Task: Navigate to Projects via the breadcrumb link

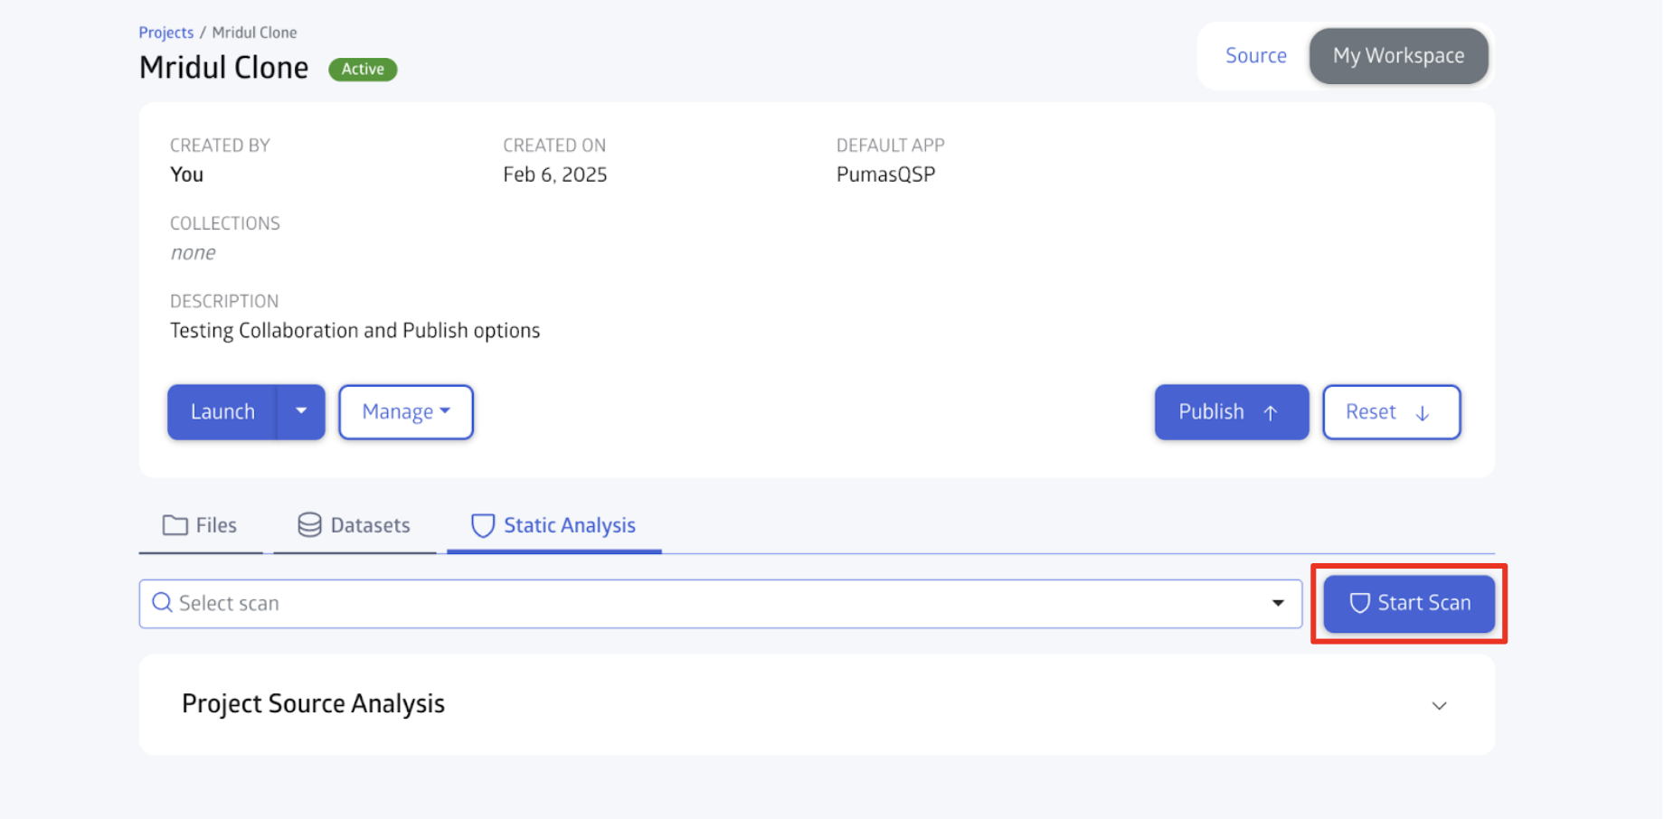Action: click(x=165, y=32)
